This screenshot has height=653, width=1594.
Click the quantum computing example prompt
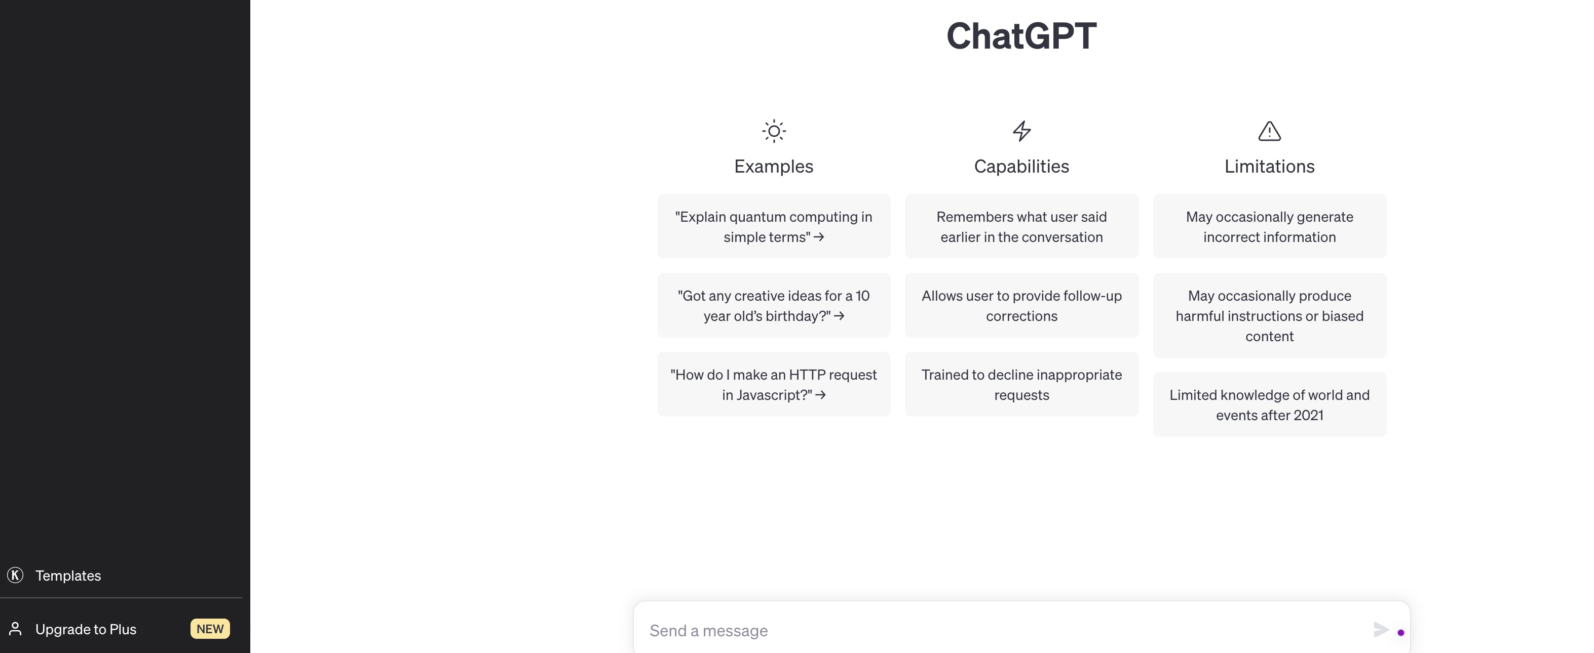point(774,225)
